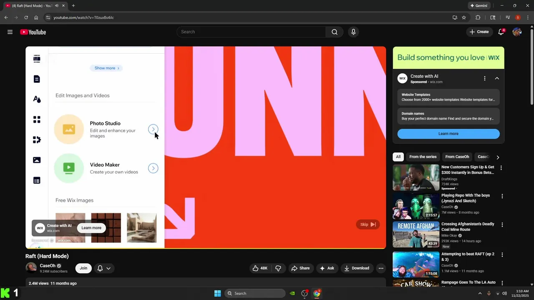Open the browser extensions puzzle icon
The width and height of the screenshot is (534, 300).
tap(478, 17)
